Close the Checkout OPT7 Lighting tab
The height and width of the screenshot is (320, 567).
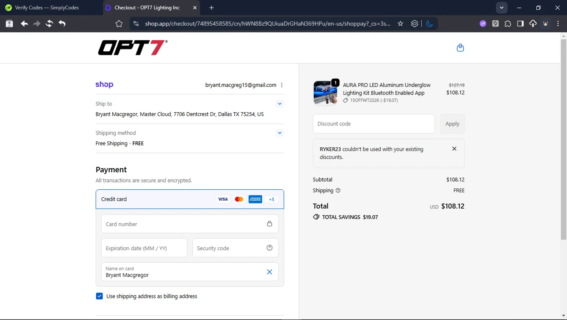point(195,8)
